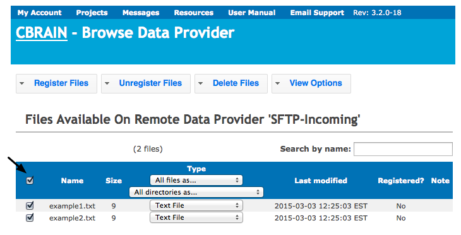Open type dropdown for example2.txt

pos(196,218)
